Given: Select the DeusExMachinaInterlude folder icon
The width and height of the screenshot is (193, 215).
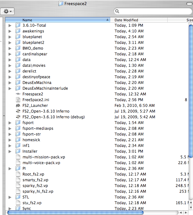Looking at the screenshot, I should tap(18, 88).
